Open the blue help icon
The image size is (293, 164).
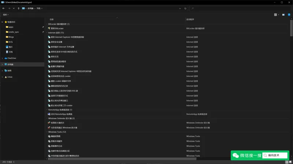coord(289,15)
